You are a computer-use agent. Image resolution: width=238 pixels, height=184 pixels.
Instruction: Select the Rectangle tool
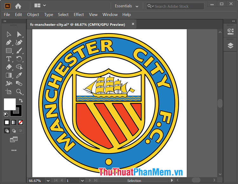click(x=9, y=51)
